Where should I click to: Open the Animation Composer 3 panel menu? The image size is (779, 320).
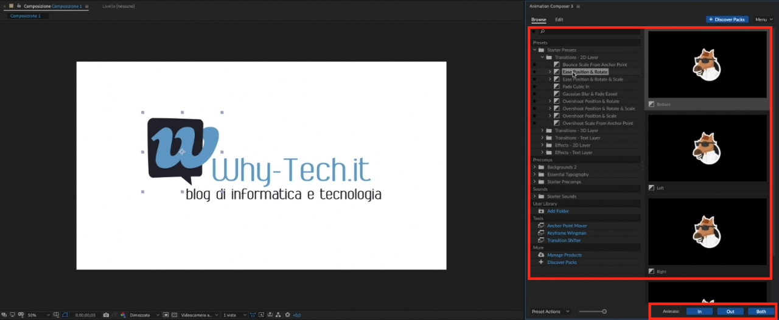pyautogui.click(x=579, y=6)
